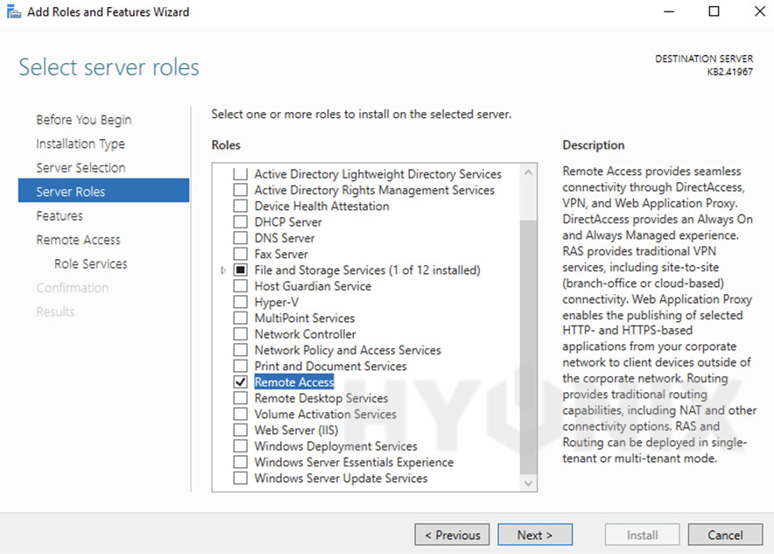Check Device Health Attestation
Image resolution: width=774 pixels, height=554 pixels.
[241, 206]
